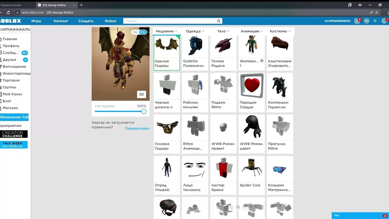This screenshot has width=389, height=219.
Task: Select Лицо Человека face item
Action: (x=195, y=175)
